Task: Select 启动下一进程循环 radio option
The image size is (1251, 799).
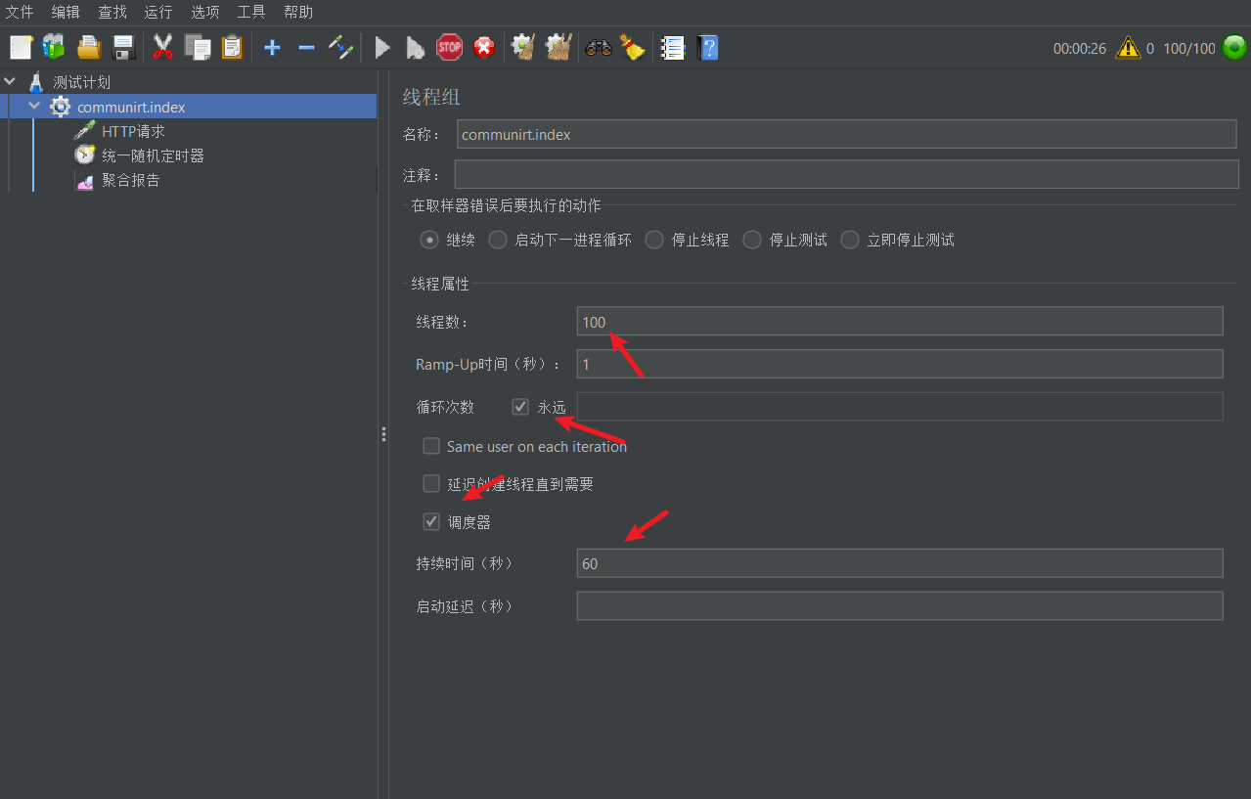Action: [498, 240]
